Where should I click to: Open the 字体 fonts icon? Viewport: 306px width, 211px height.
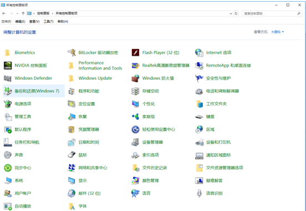[72, 206]
